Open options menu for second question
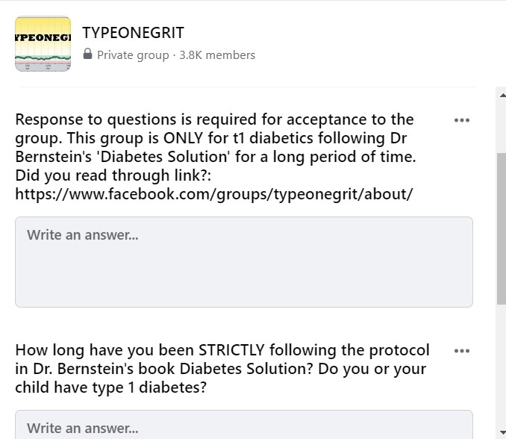 (x=462, y=351)
